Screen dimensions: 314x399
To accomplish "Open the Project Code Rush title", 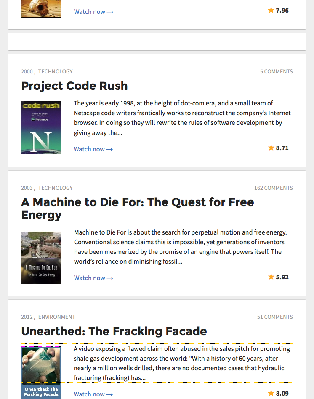I will tap(75, 86).
